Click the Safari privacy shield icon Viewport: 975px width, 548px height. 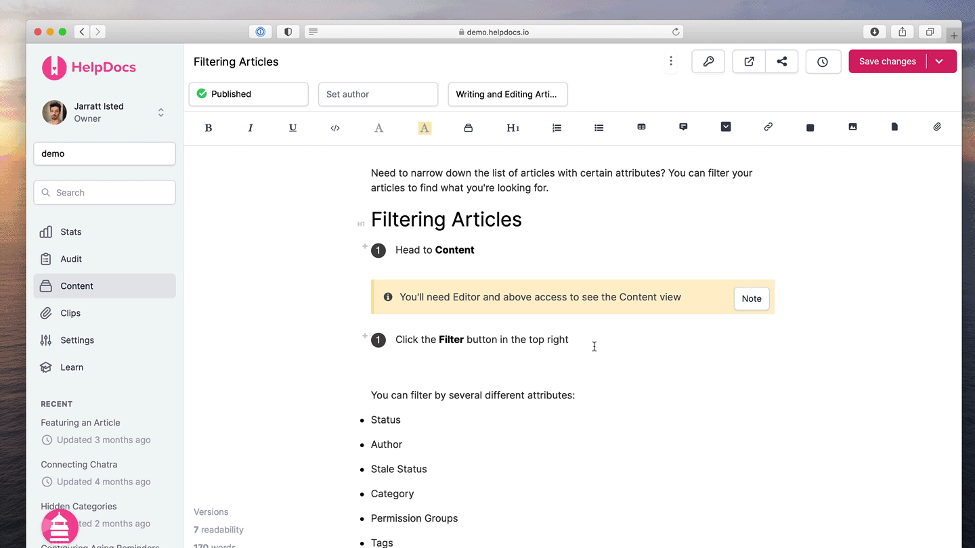coord(288,32)
